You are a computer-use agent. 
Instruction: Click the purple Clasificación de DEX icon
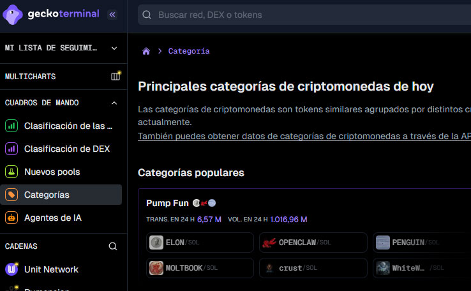point(11,149)
